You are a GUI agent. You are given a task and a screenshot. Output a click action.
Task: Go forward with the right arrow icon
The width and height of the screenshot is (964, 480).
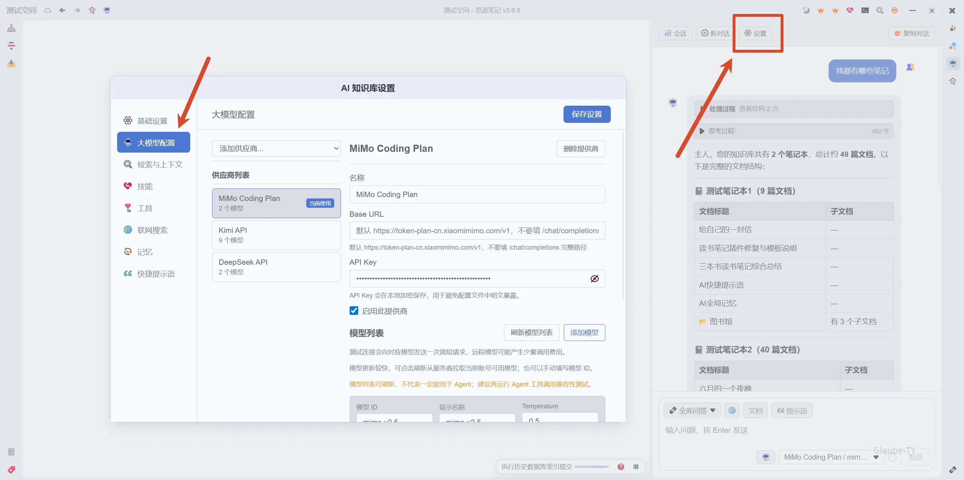tap(77, 10)
